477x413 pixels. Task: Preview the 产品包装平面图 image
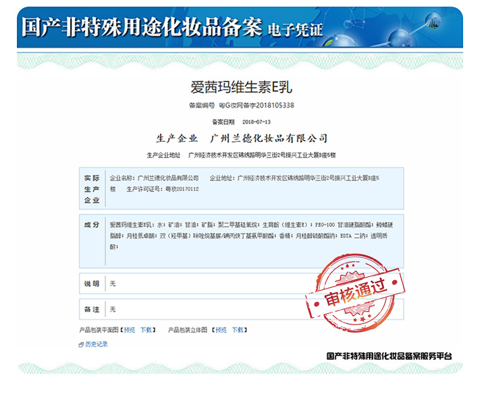130,330
